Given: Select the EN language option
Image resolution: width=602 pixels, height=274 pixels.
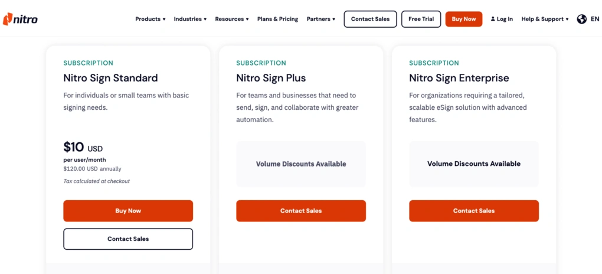Looking at the screenshot, I should 595,19.
